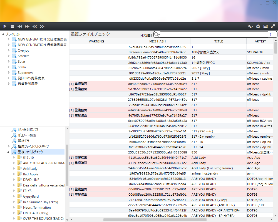The image size is (278, 222).
Task: Select the row titled 850
Action: click(171, 152)
